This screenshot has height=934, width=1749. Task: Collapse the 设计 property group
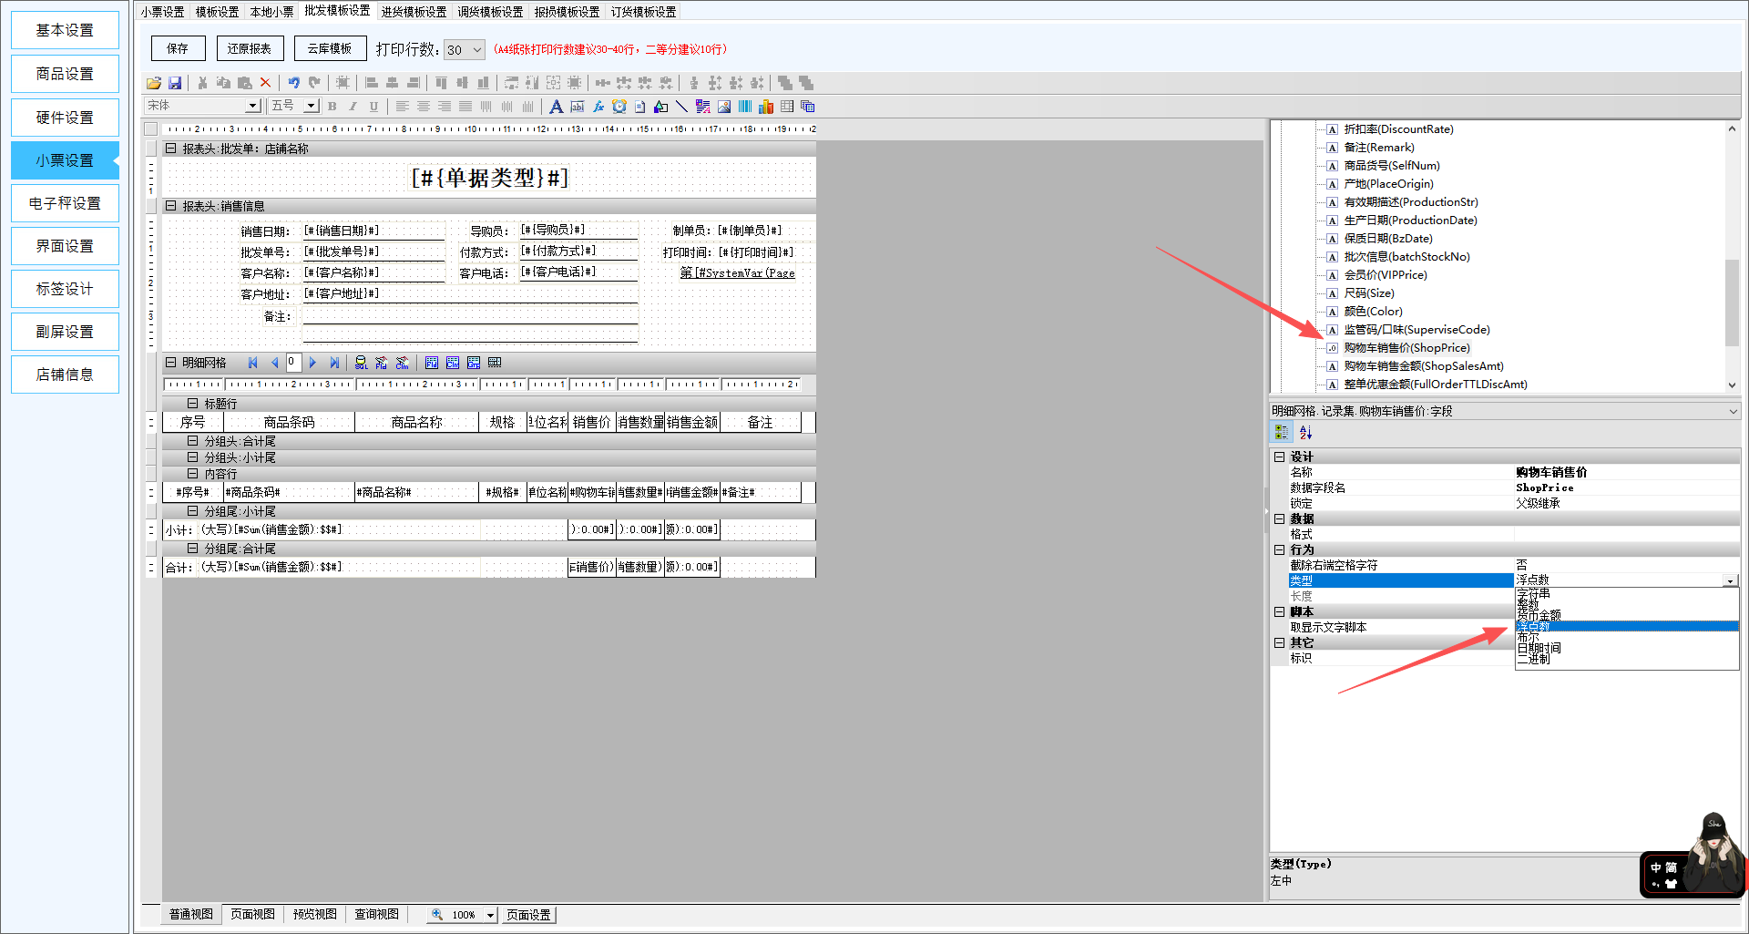coord(1279,457)
